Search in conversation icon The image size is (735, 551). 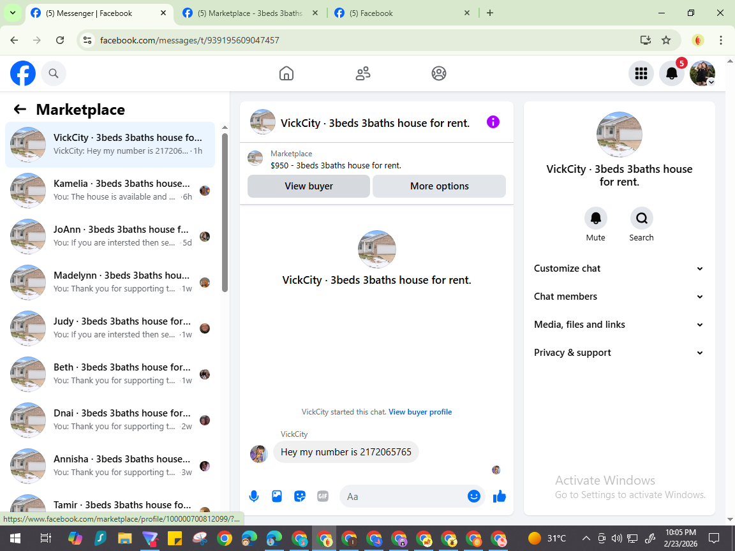641,218
